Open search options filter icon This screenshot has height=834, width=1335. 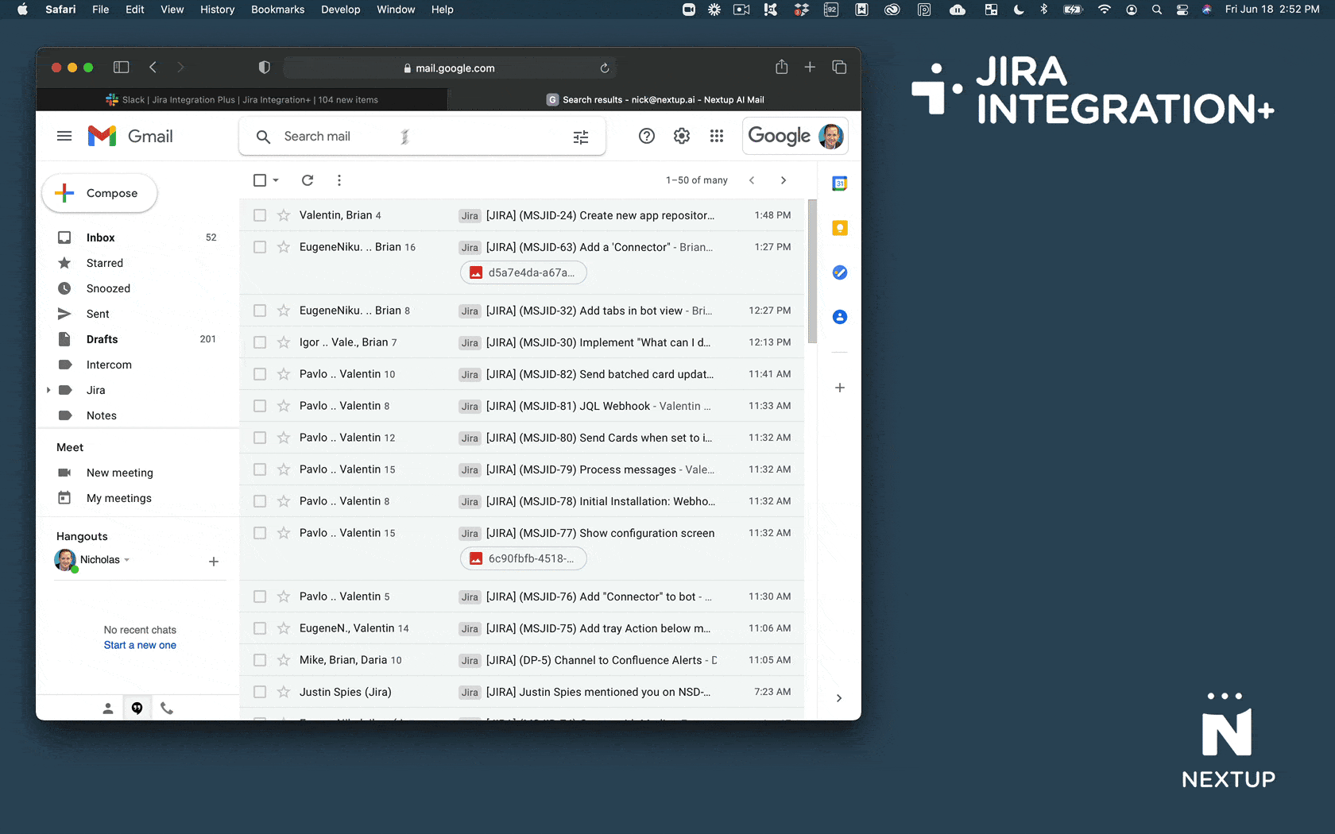point(581,137)
